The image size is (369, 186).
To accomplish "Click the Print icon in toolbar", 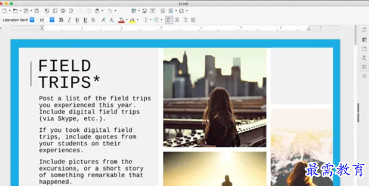I will 63,11.
